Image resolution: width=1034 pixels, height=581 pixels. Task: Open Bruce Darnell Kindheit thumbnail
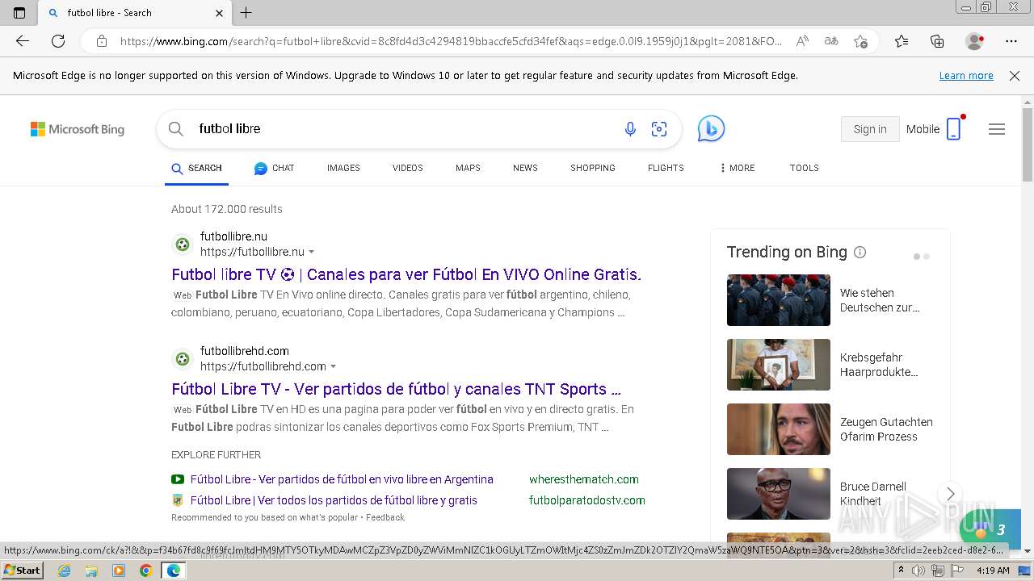(779, 494)
